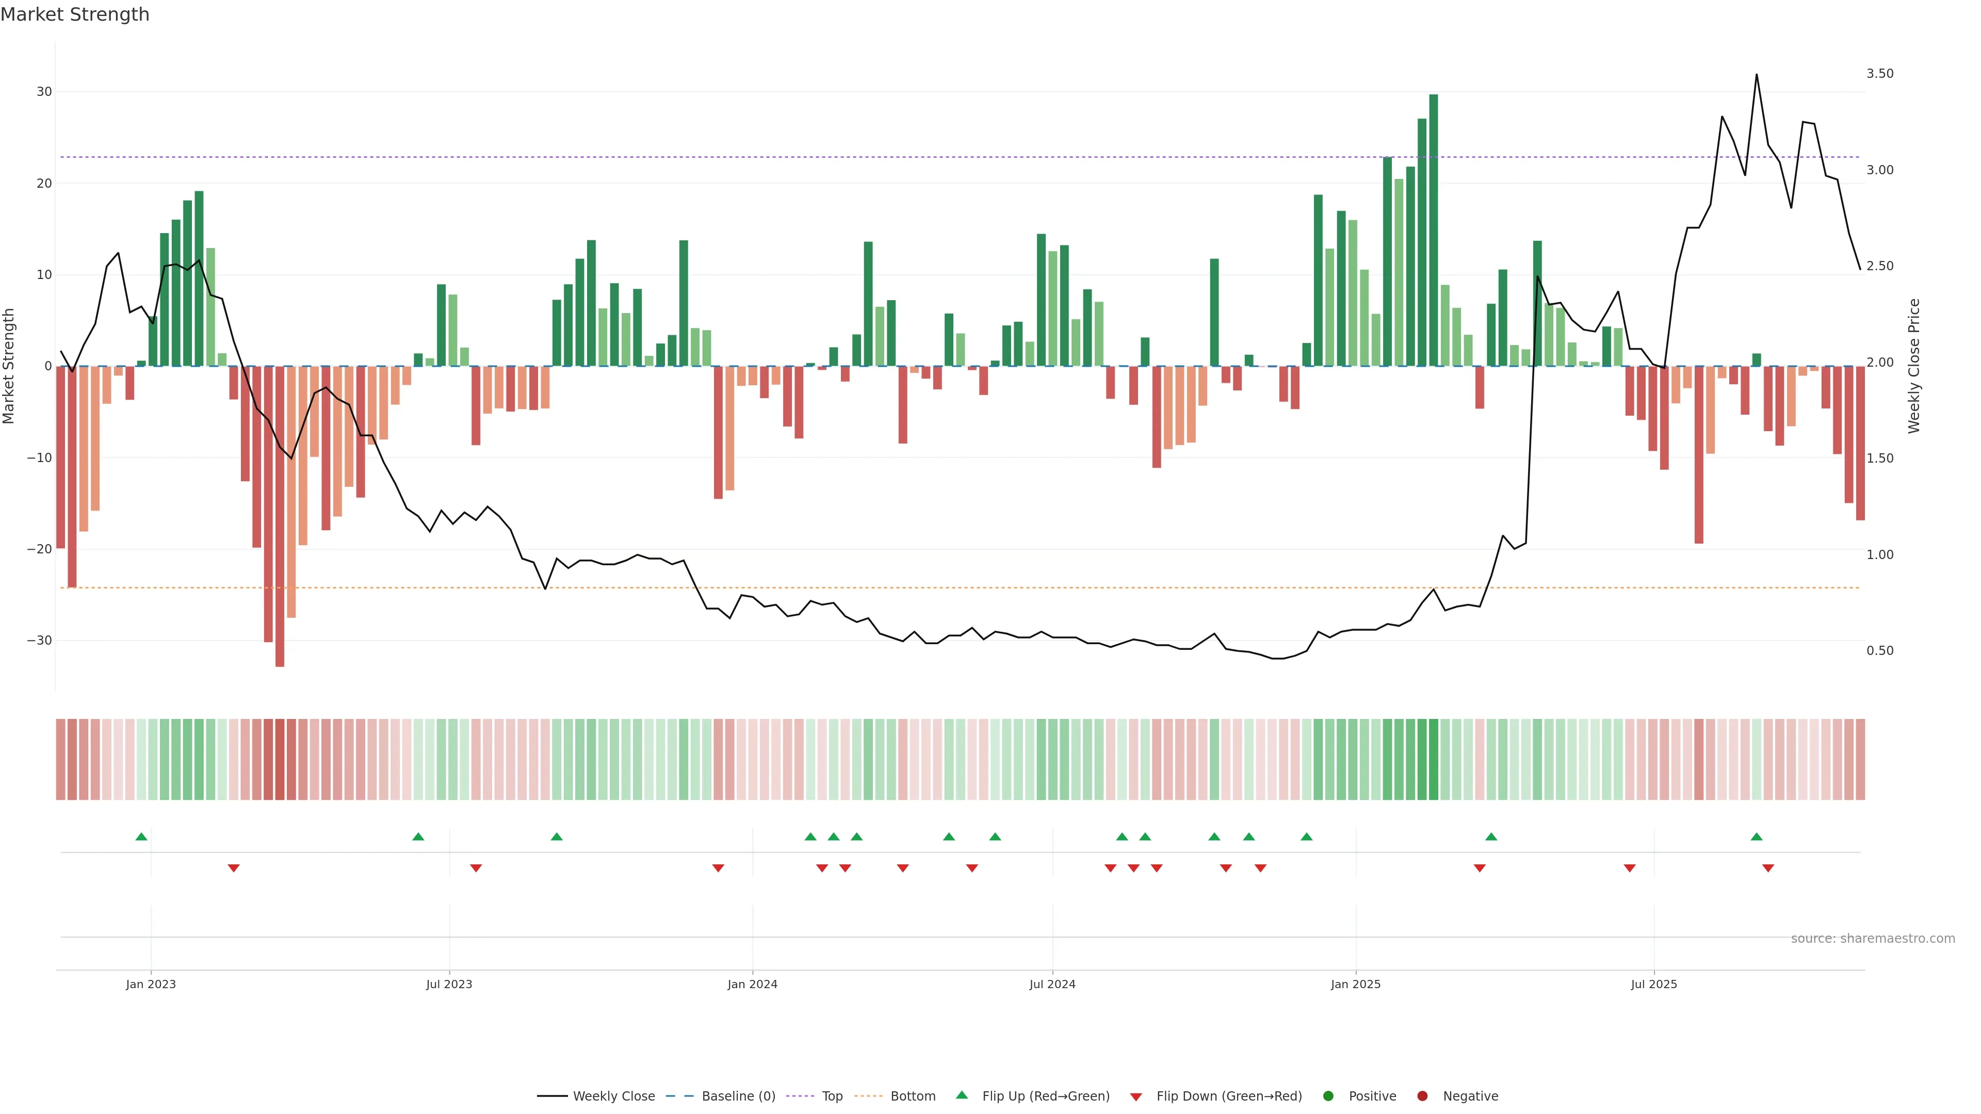Click the first green flip-up marker near Jan 2023
1981x1114 pixels.
(141, 837)
